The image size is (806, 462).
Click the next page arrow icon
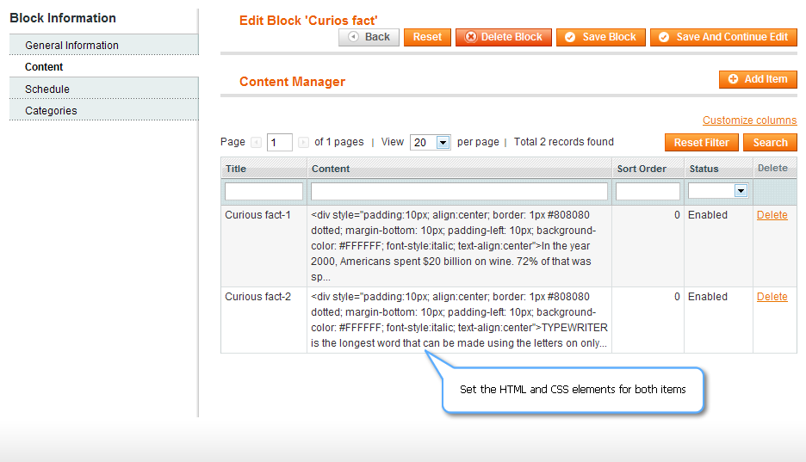coord(303,142)
